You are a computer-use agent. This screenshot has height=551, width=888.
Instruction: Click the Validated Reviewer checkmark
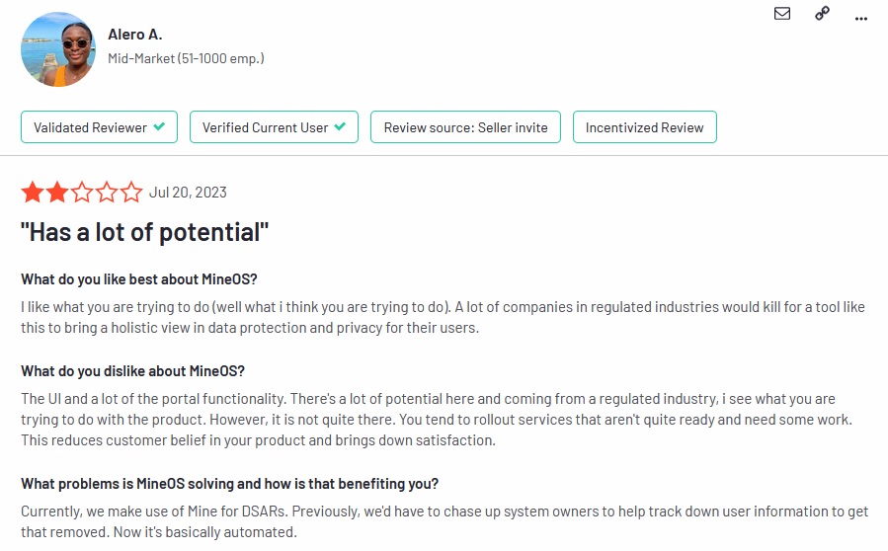point(160,126)
